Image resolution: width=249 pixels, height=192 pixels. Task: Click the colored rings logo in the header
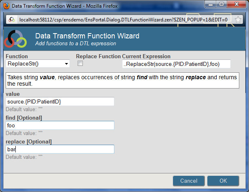tap(15, 39)
